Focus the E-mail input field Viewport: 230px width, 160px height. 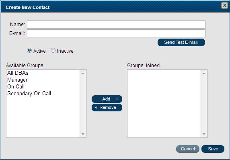pos(116,33)
